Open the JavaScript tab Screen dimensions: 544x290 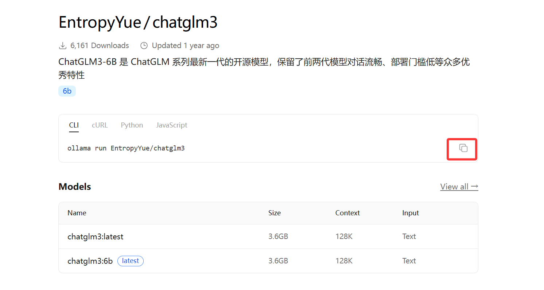[171, 125]
